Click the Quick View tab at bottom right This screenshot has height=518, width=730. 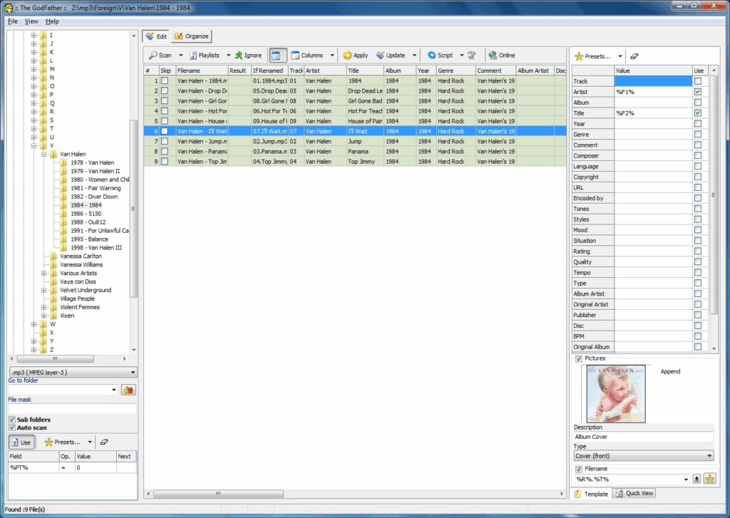(x=634, y=493)
